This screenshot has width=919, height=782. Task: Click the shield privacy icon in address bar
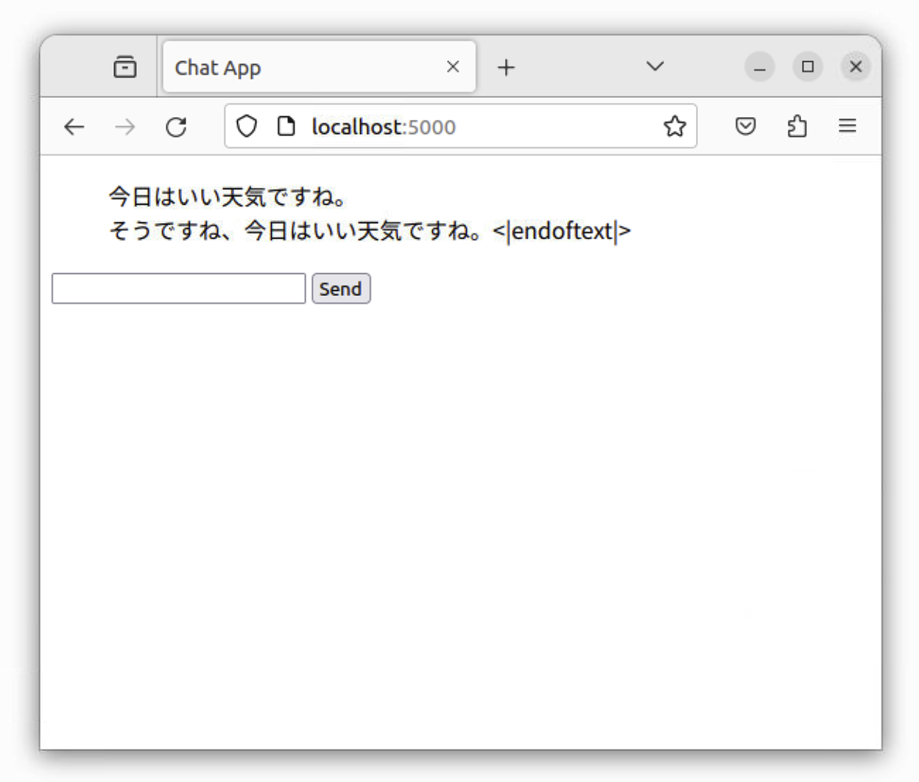coord(247,127)
